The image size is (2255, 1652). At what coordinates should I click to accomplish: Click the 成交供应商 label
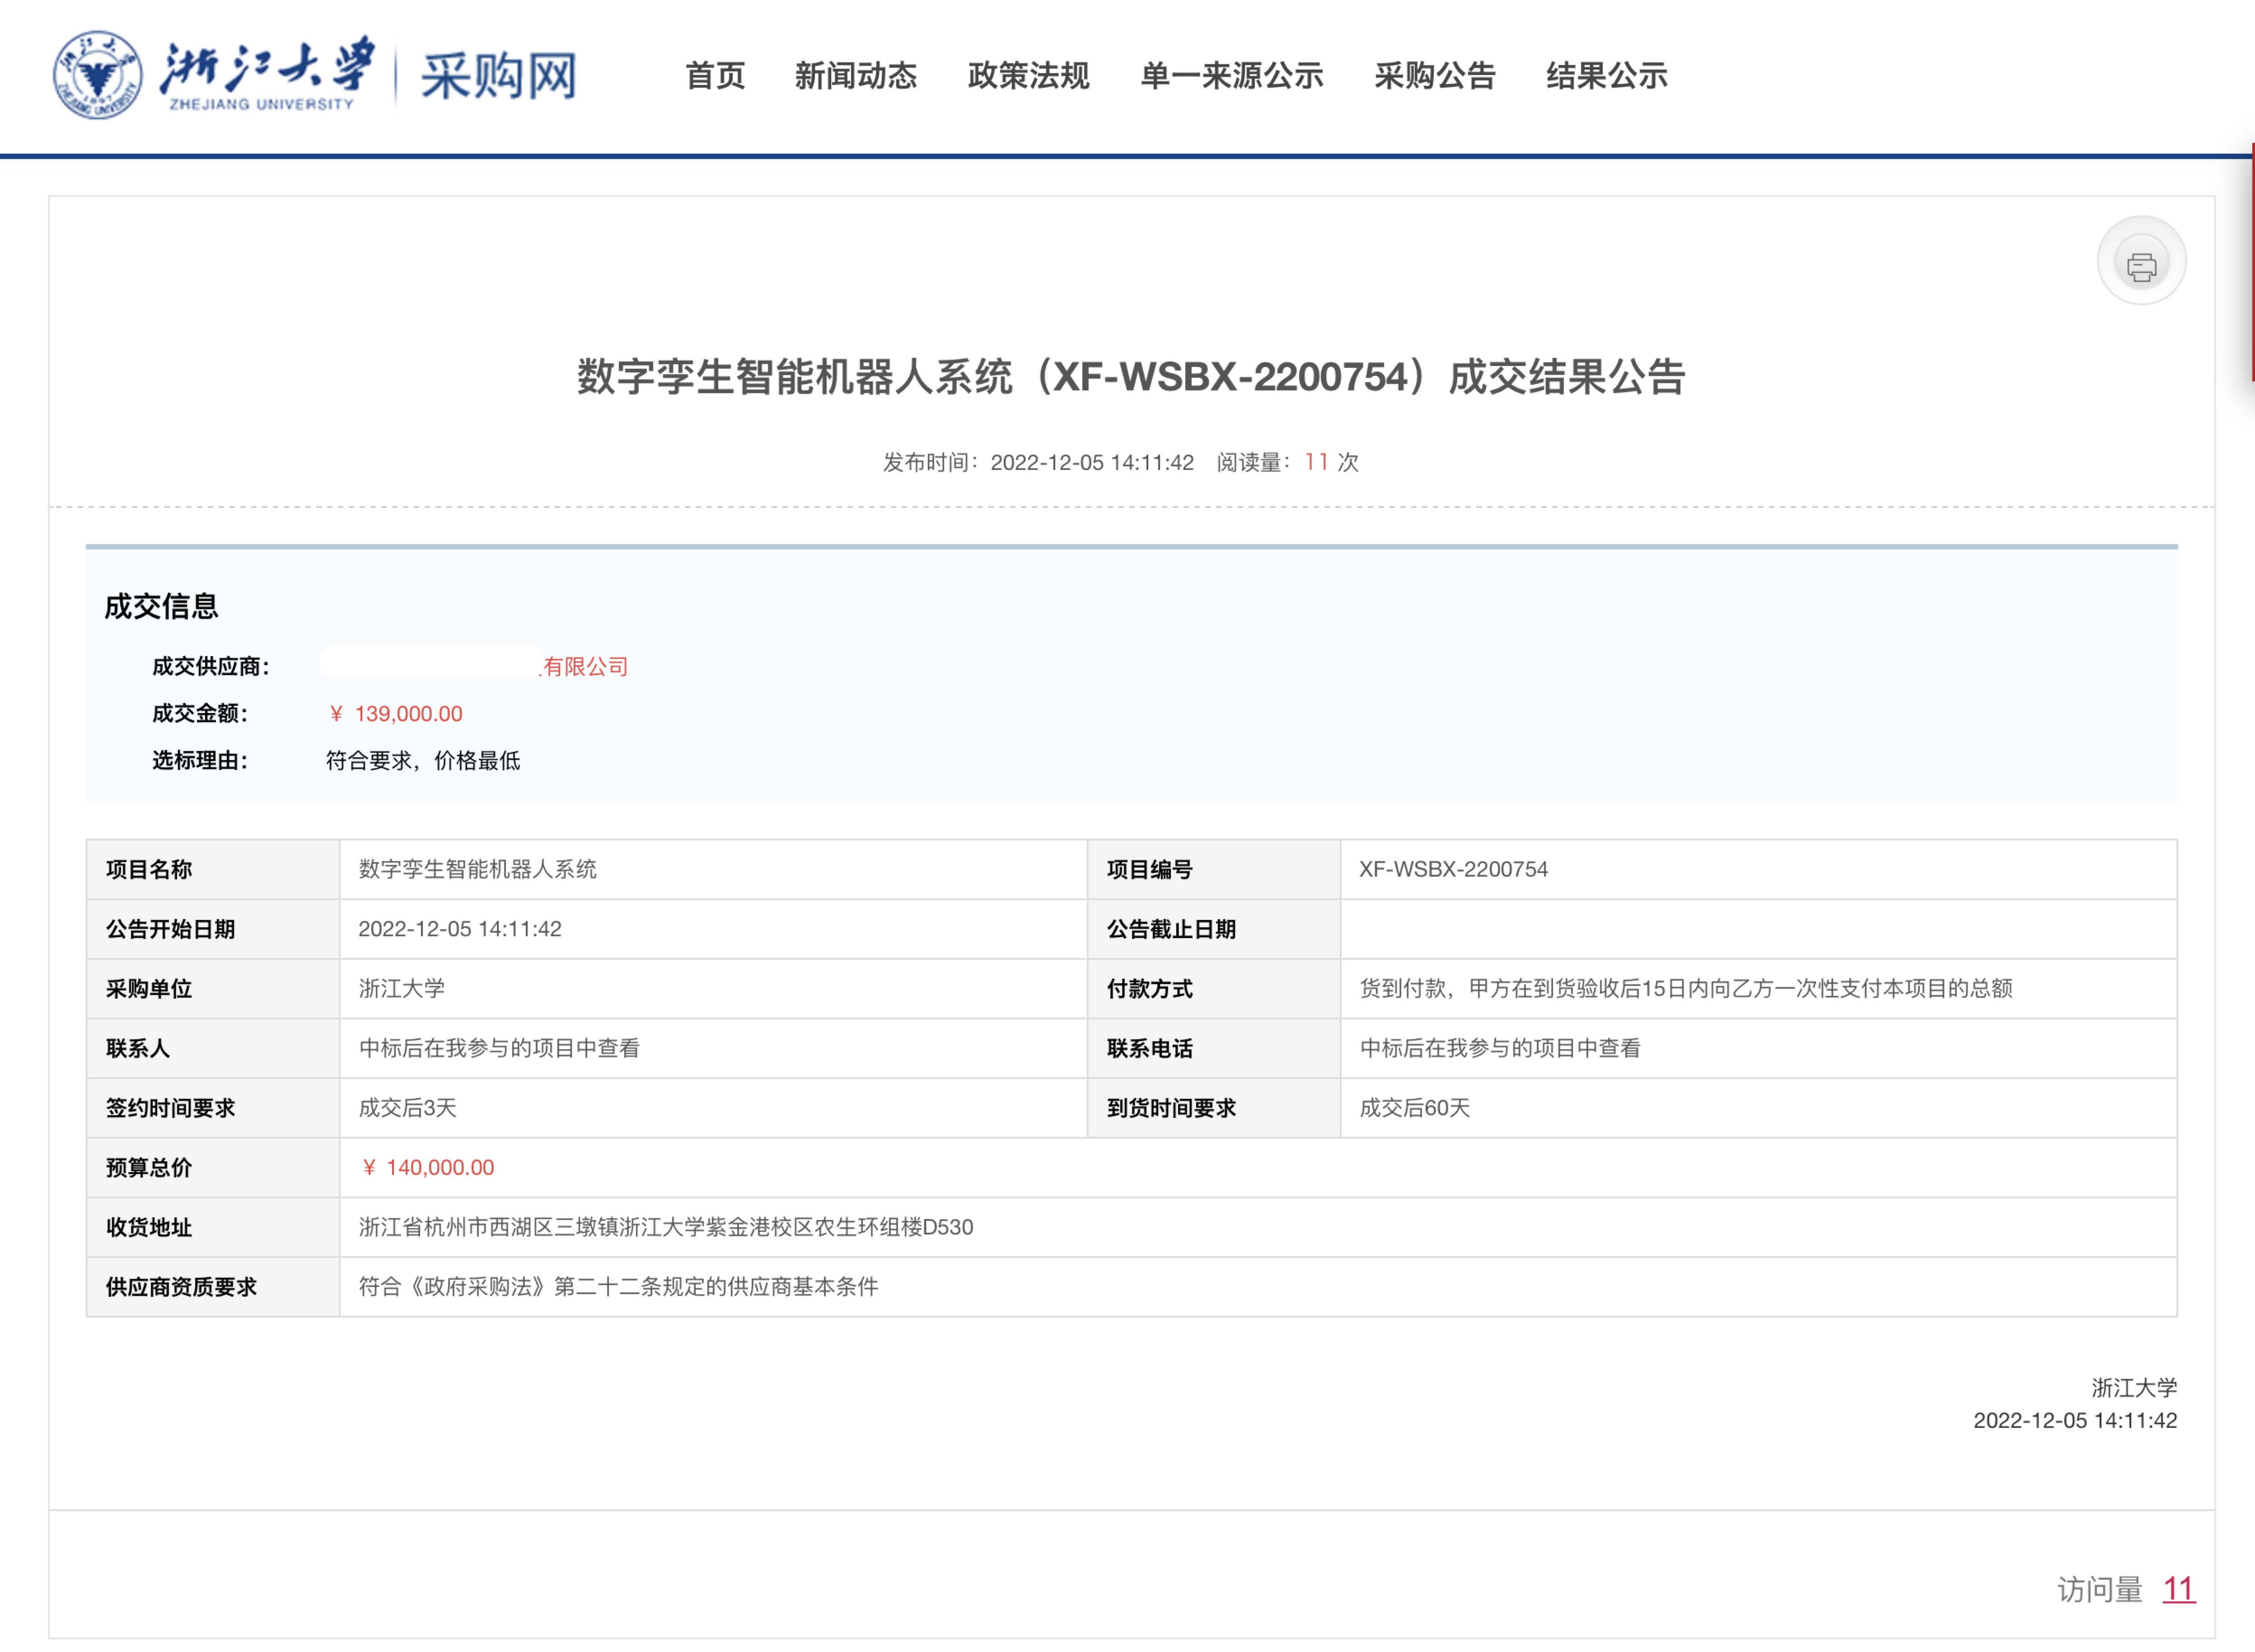[210, 666]
